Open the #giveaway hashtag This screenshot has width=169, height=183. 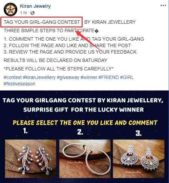click(x=68, y=77)
